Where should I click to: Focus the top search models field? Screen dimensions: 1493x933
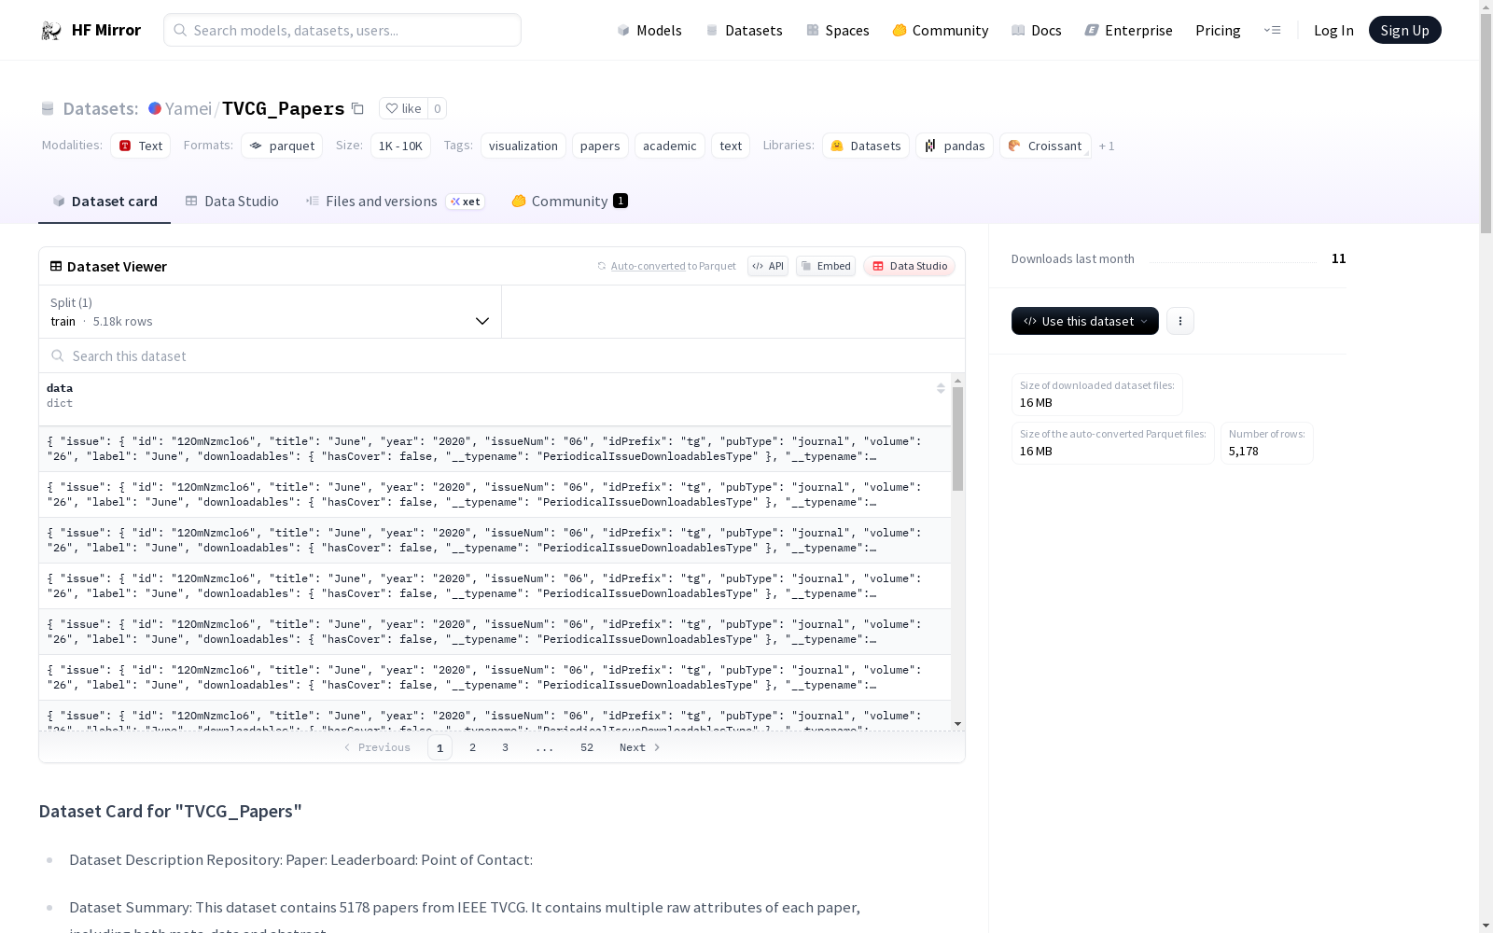click(x=342, y=30)
